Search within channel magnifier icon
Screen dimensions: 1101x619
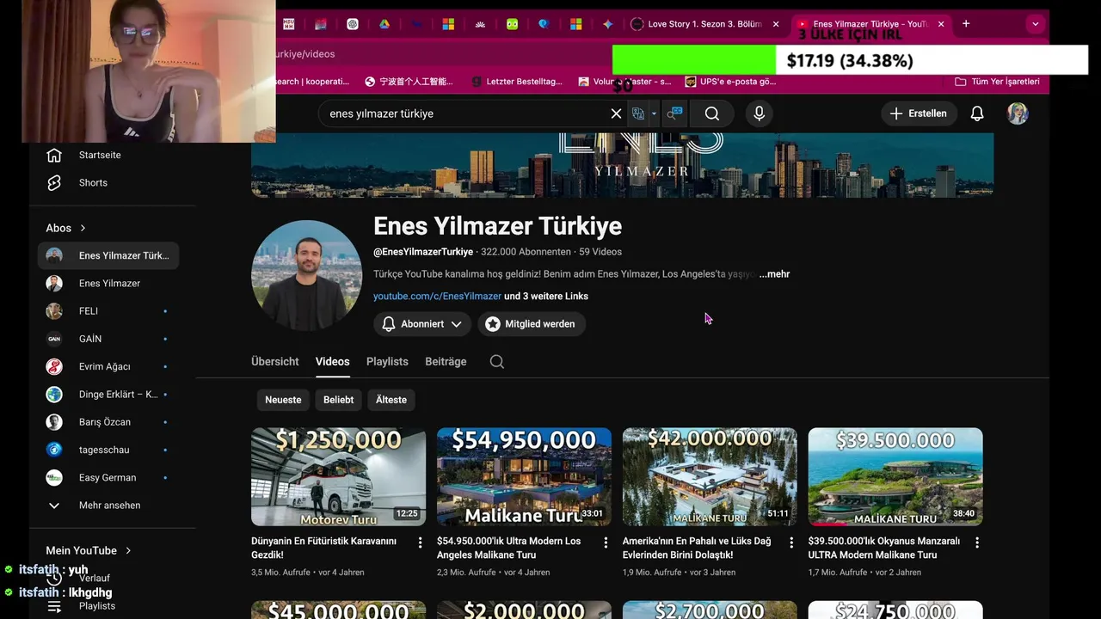pos(497,362)
